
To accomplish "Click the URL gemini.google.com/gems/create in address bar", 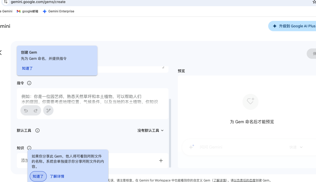I will click(38, 2).
